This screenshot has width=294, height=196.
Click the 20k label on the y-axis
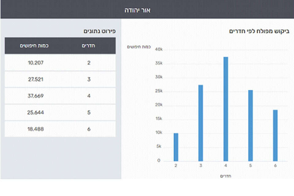point(159,105)
